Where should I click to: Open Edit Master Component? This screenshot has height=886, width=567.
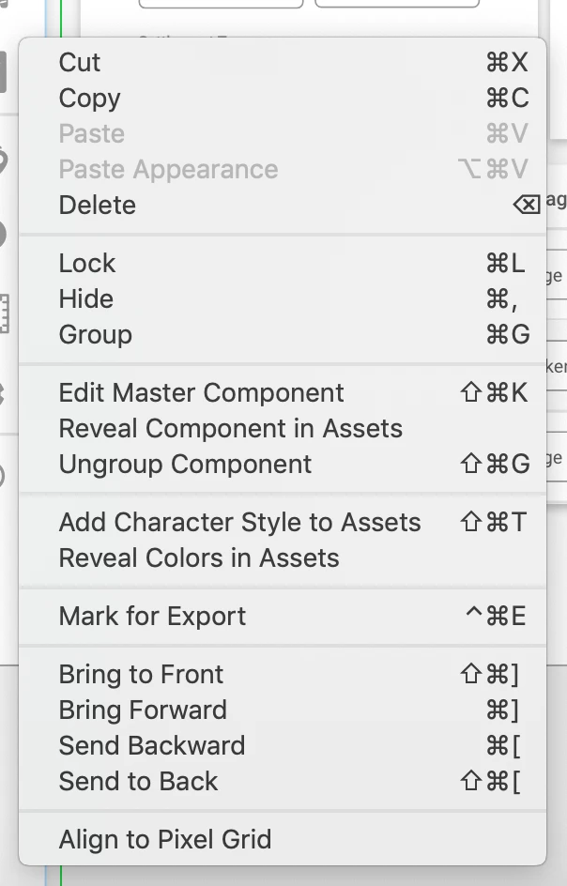pos(201,393)
